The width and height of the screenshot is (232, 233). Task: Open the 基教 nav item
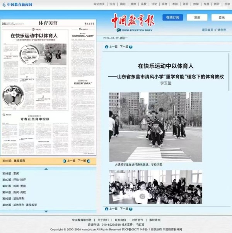point(133,4)
